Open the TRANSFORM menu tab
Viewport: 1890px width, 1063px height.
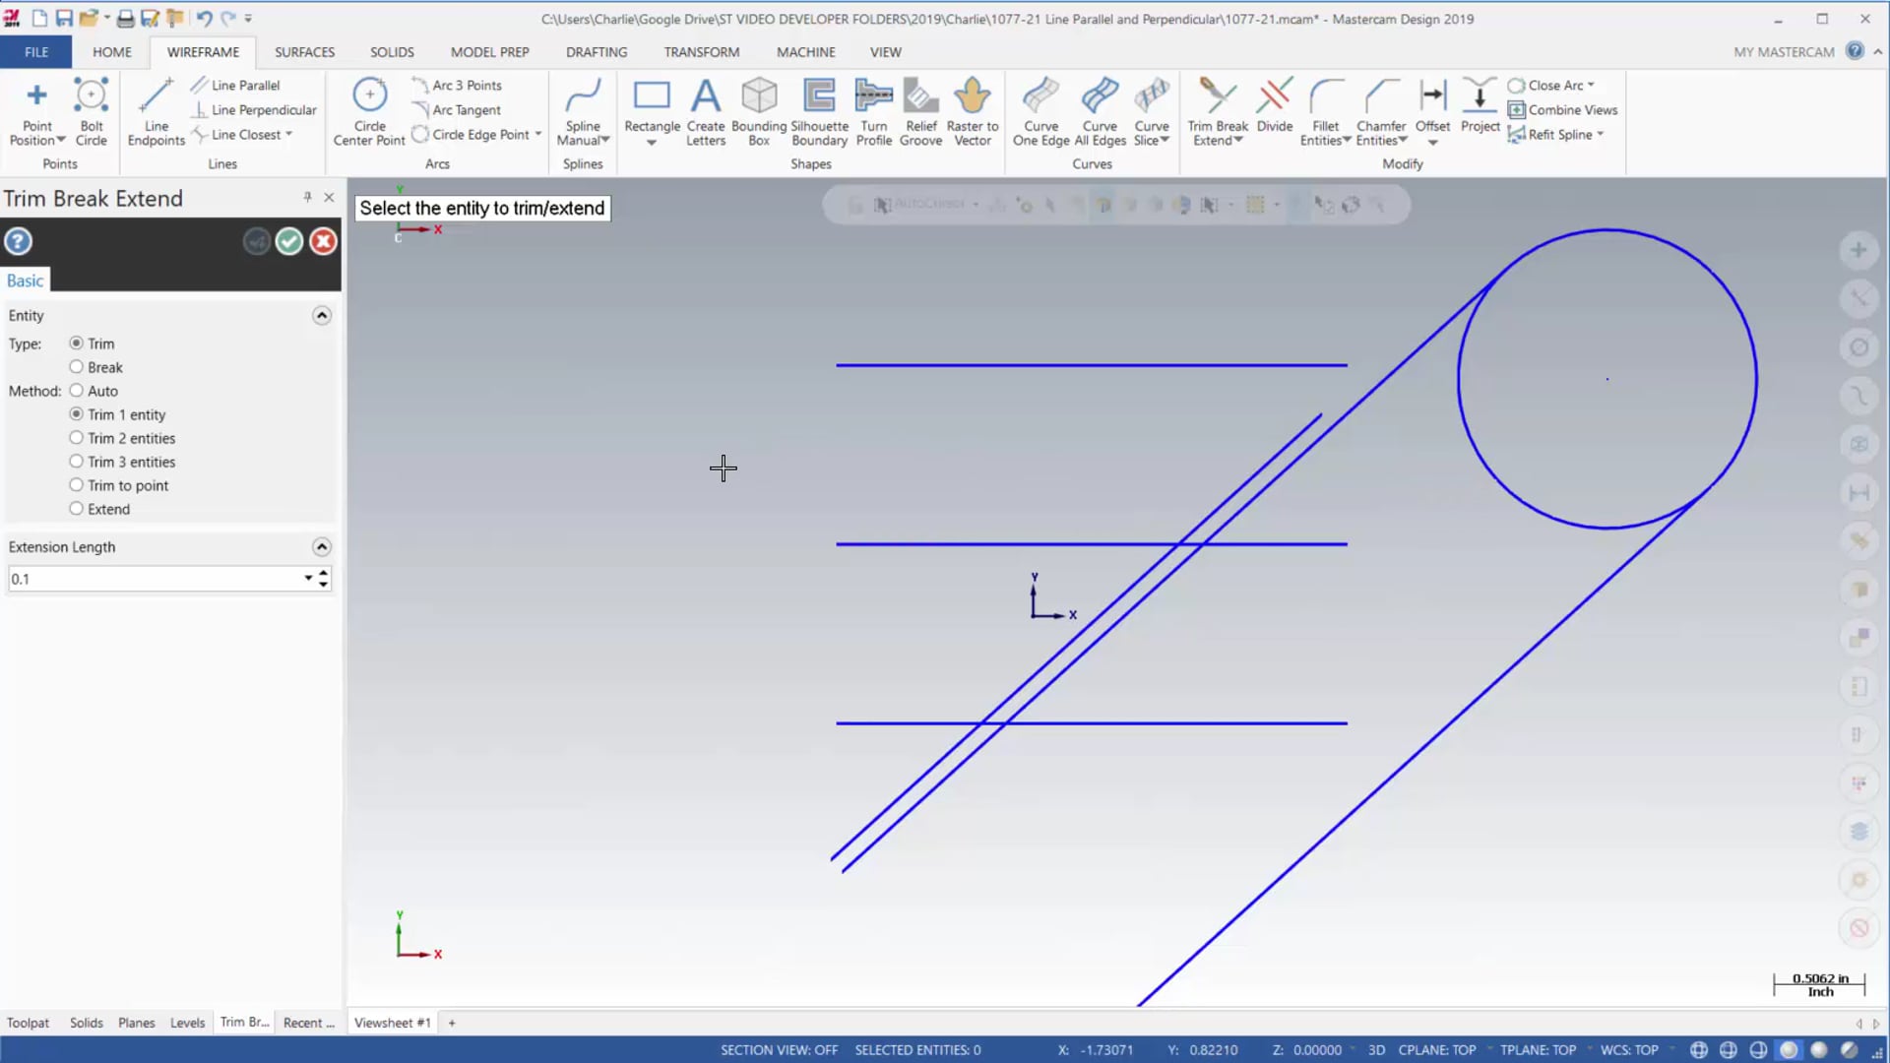point(701,52)
